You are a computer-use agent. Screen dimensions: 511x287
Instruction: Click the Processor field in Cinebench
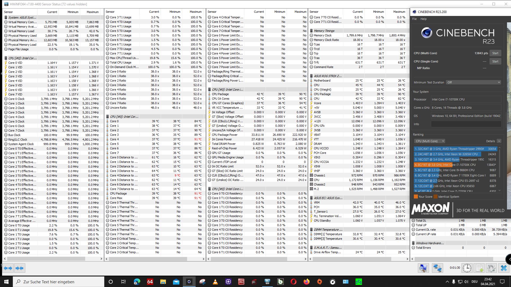(x=466, y=99)
